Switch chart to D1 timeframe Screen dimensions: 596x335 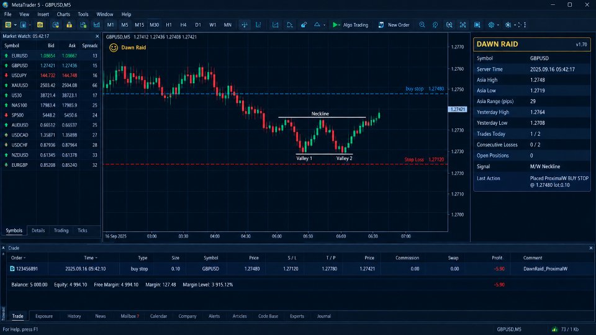coord(198,25)
